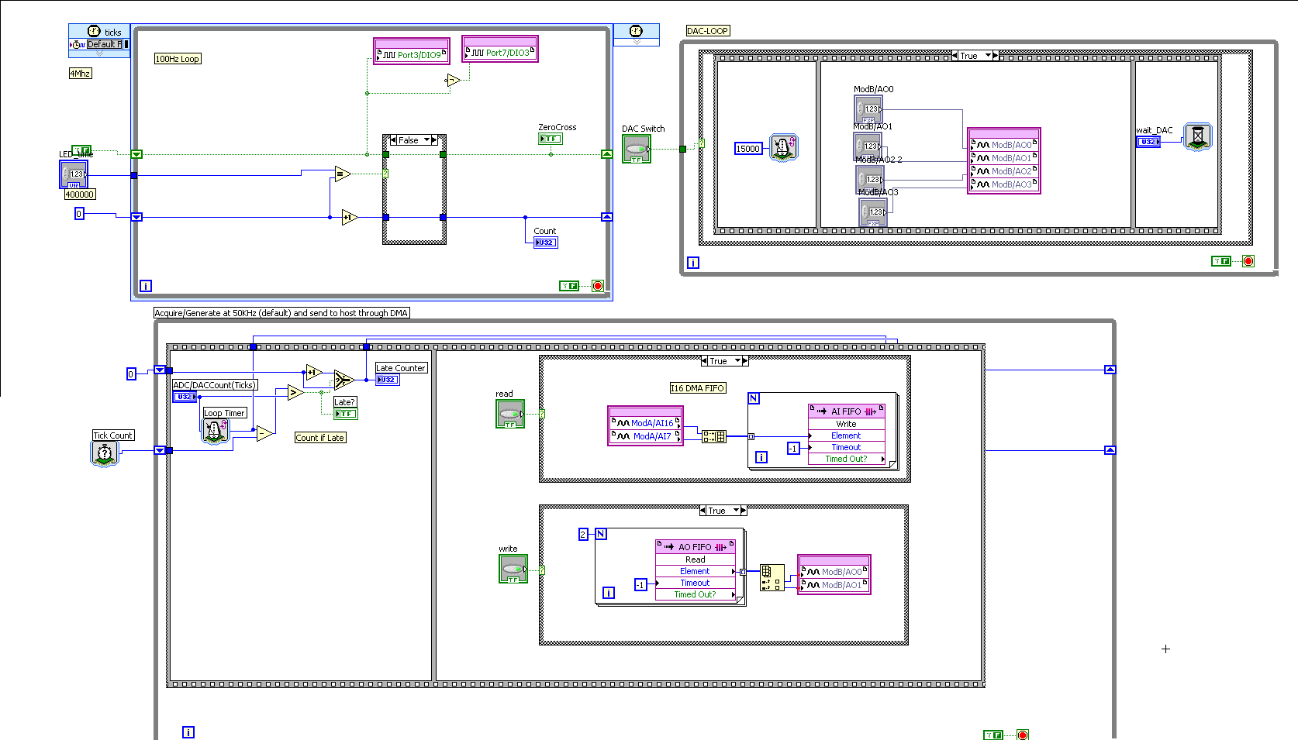
Task: Select the Count U32 indicator terminal
Action: 545,243
